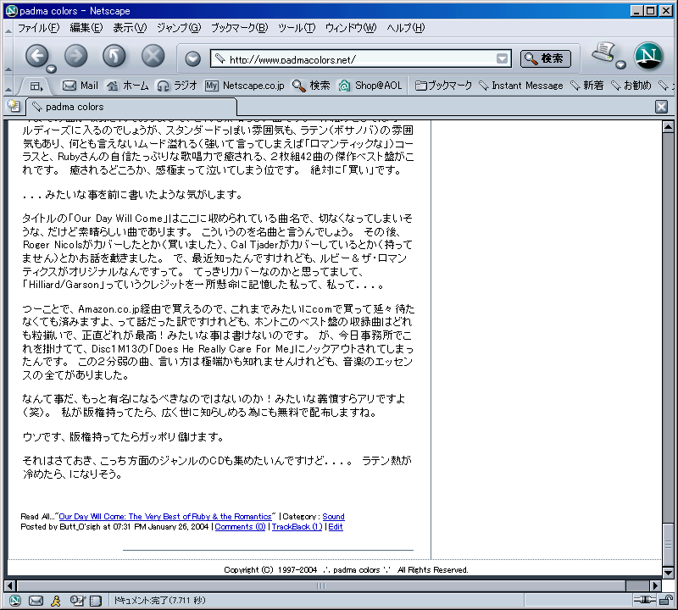Click the vertical scrollbar up arrow
The image size is (678, 610).
pos(668,127)
